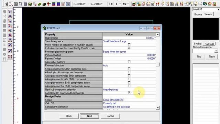Open Valid DR Currently set dropdown
Screen dimensions: 220x124
129,103
